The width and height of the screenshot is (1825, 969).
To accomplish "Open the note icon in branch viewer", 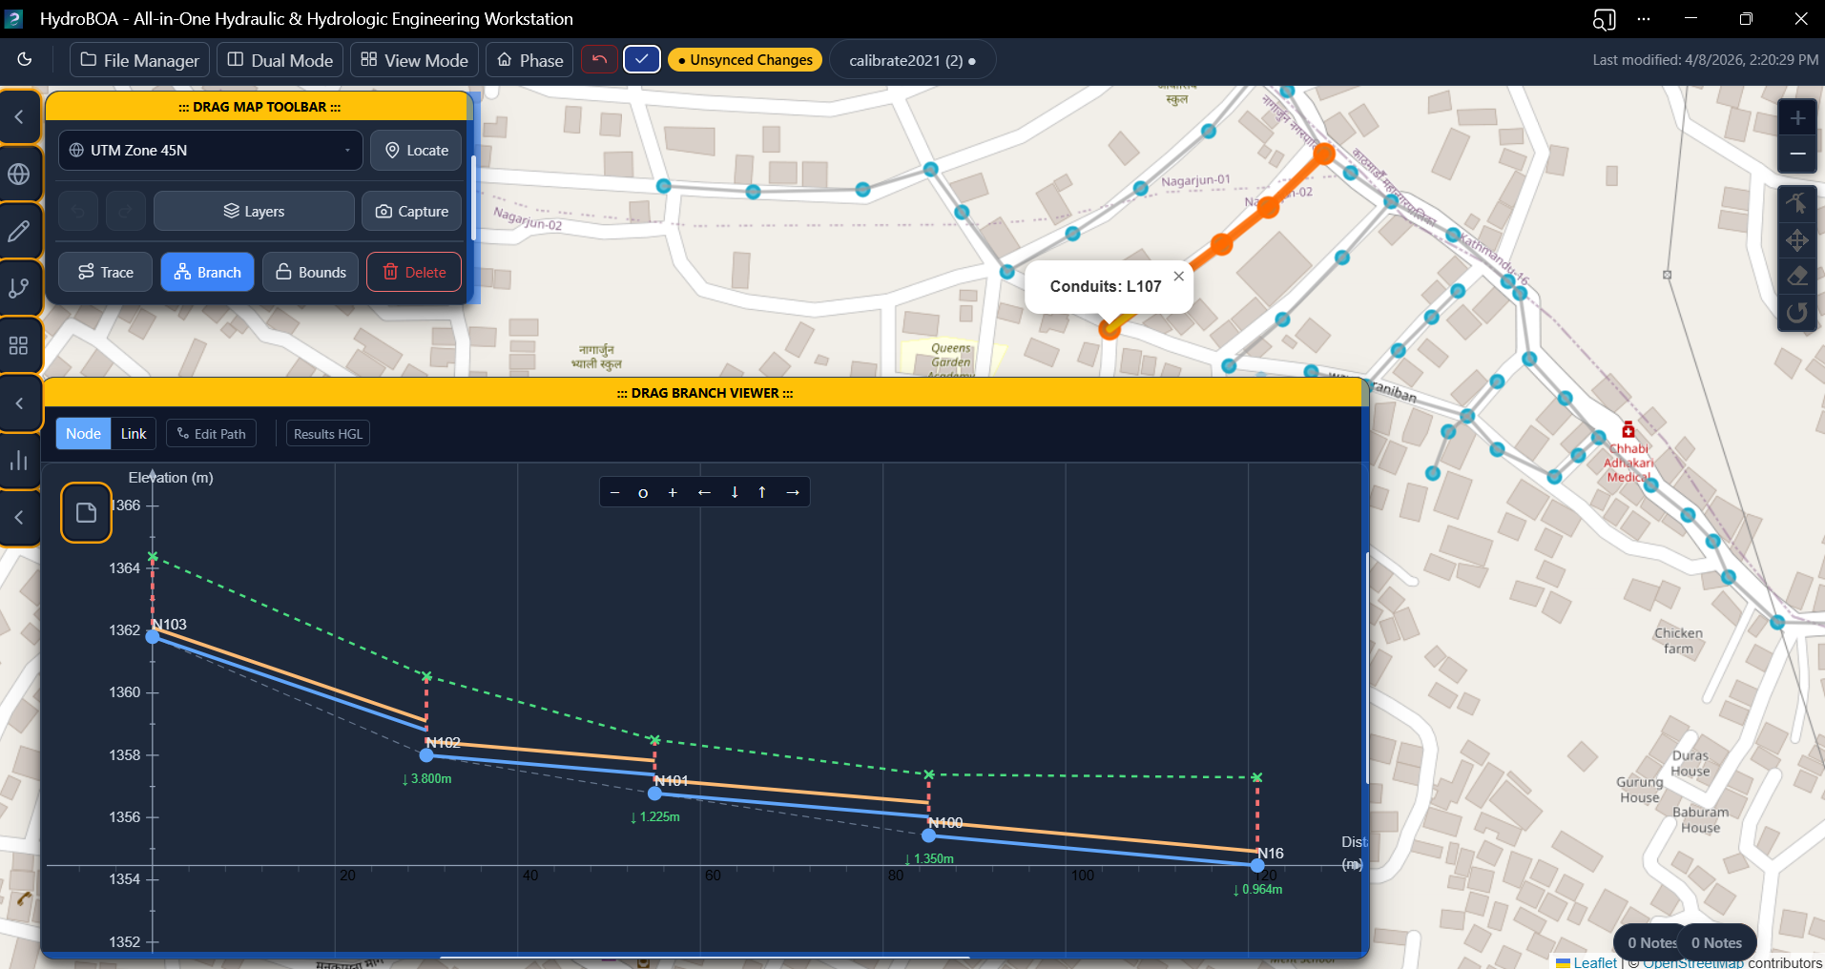I will click(86, 513).
